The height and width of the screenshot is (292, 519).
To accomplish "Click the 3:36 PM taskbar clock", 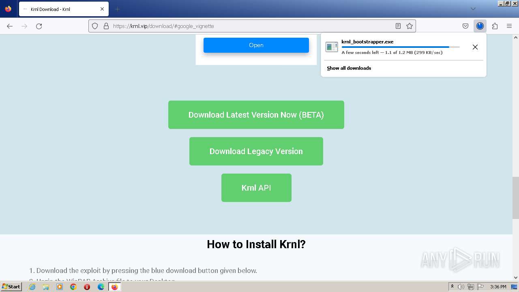I will (498, 287).
